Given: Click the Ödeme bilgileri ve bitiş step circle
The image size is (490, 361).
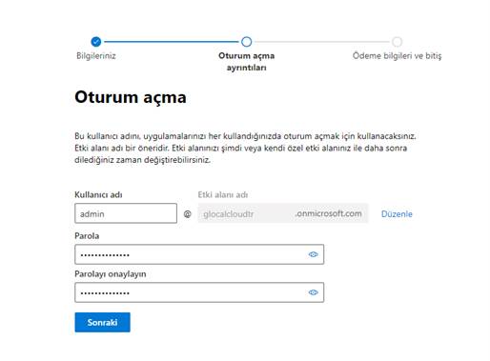Looking at the screenshot, I should point(397,42).
